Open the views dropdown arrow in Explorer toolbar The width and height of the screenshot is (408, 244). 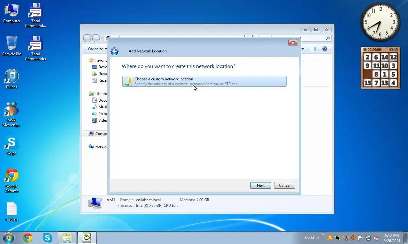[302, 49]
